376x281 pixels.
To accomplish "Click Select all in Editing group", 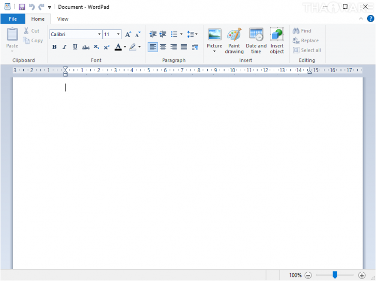I will [307, 50].
